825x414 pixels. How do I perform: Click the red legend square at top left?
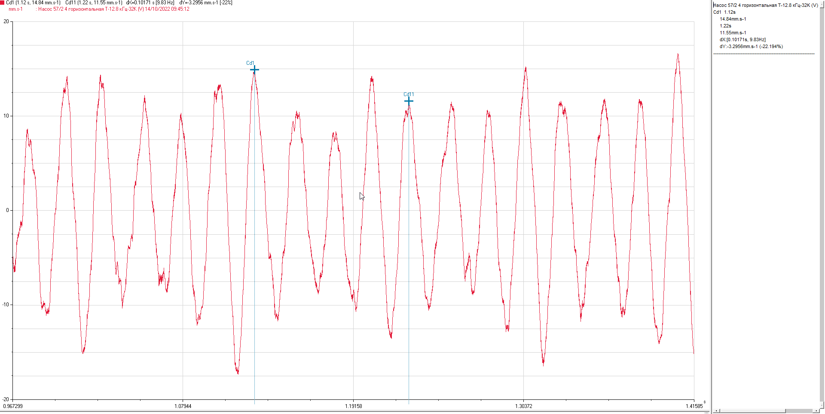pyautogui.click(x=2, y=3)
